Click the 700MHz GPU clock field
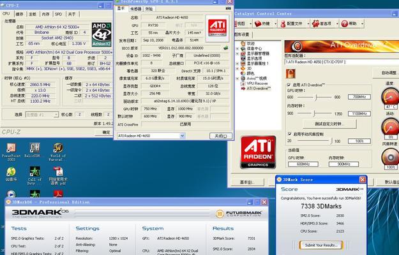The width and height of the screenshot is (399, 255). point(359,97)
